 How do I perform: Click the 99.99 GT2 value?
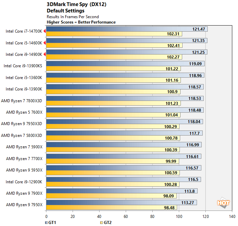coord(171,161)
